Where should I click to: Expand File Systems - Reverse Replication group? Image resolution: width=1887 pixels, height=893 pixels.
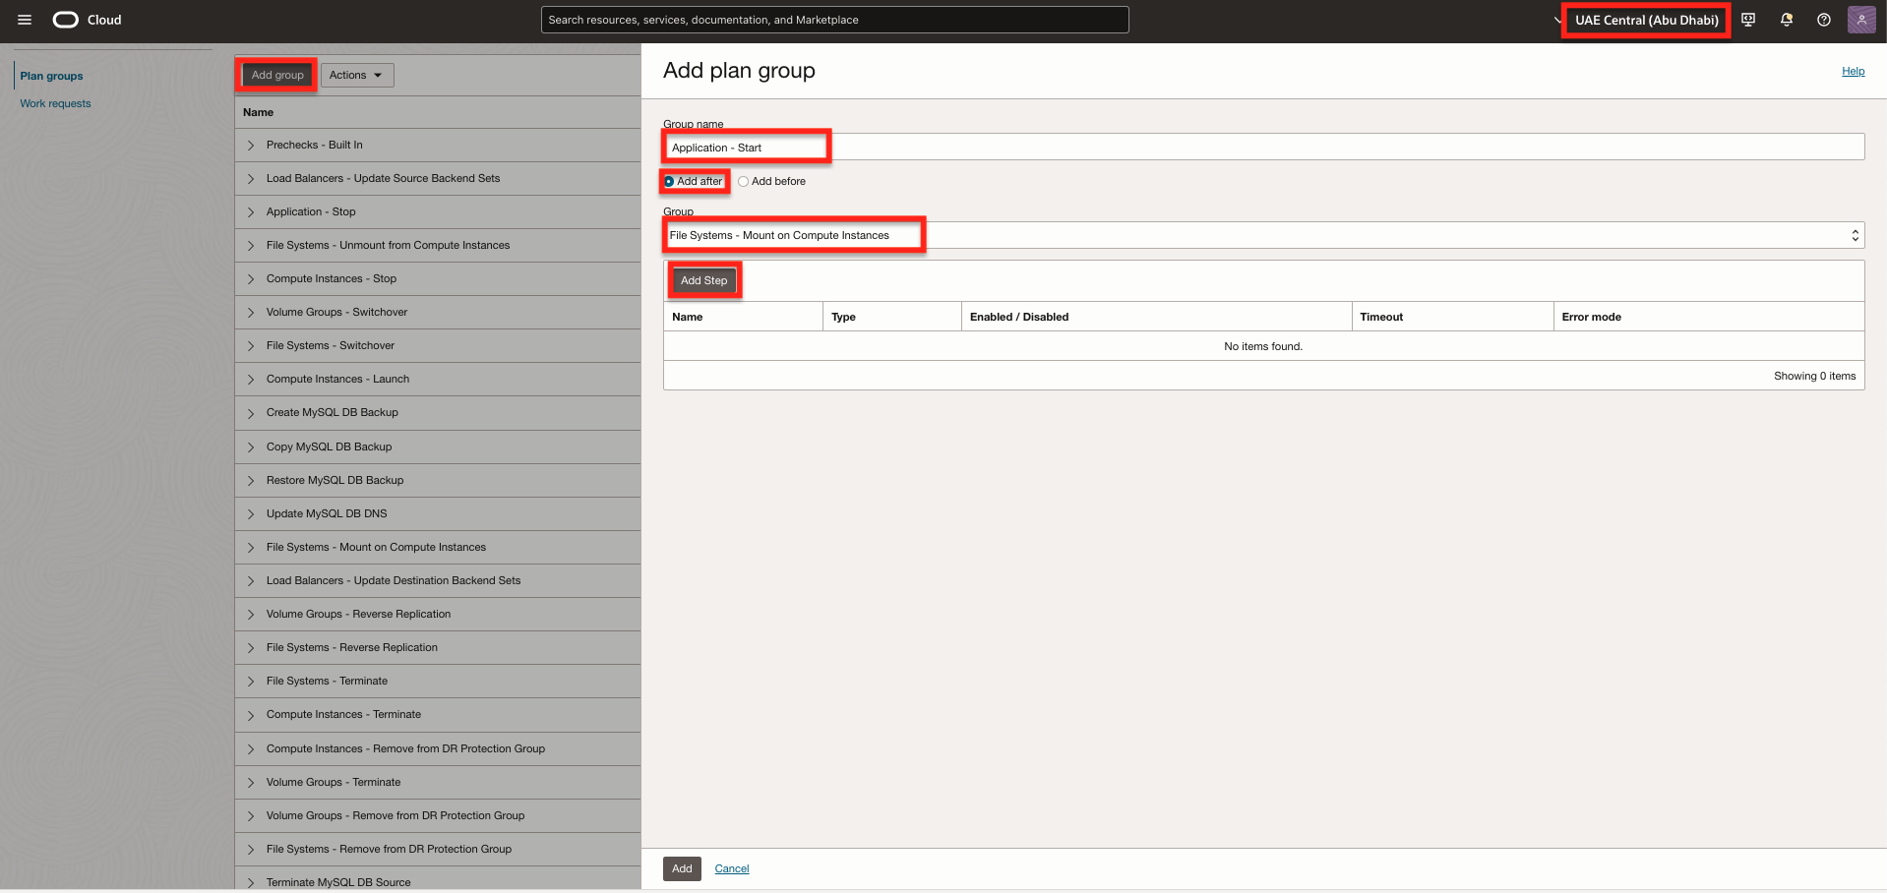pyautogui.click(x=251, y=648)
